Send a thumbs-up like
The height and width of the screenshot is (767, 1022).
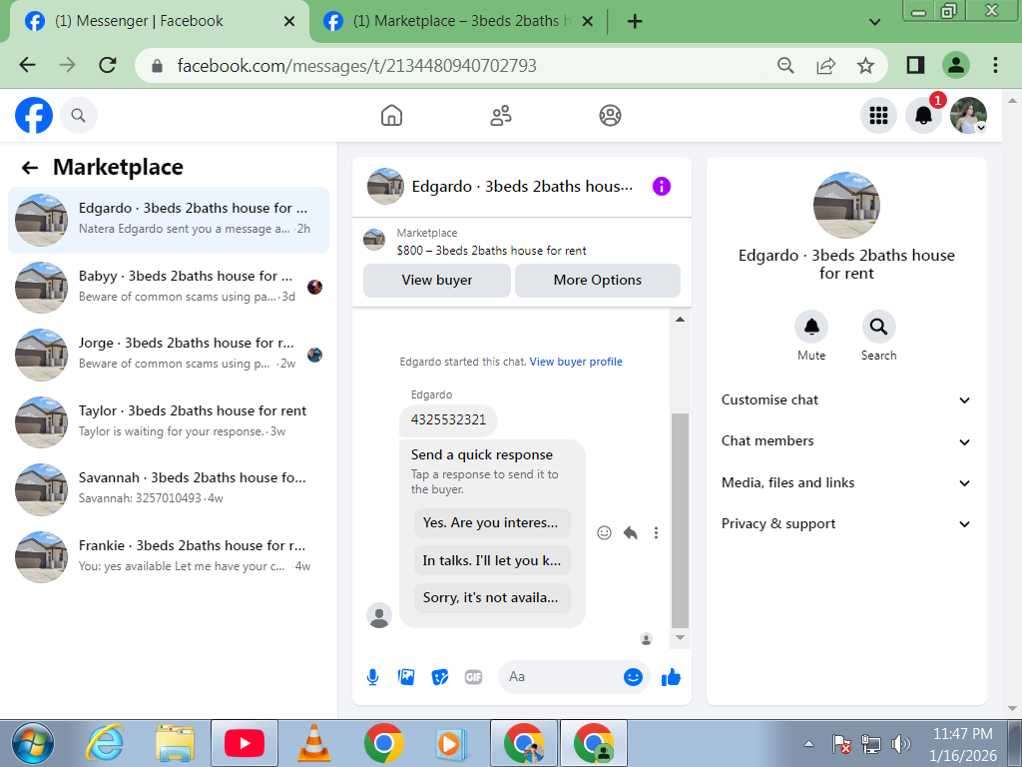(671, 677)
